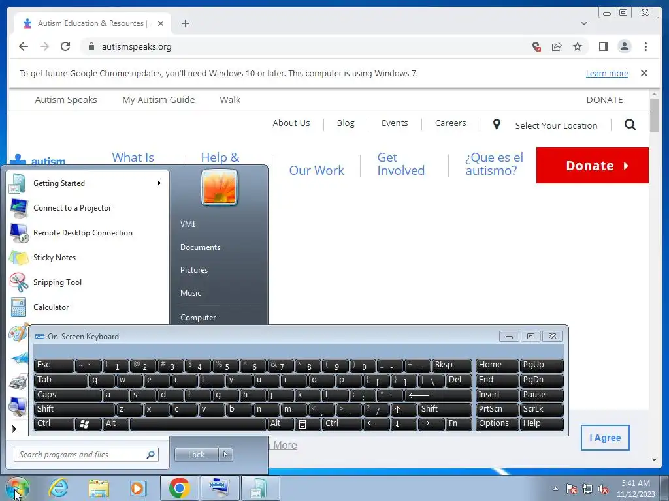Click network tray icon
This screenshot has height=501, width=669.
(587, 489)
